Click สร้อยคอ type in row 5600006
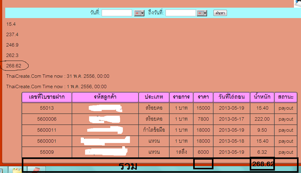This screenshot has width=301, height=173. click(154, 119)
